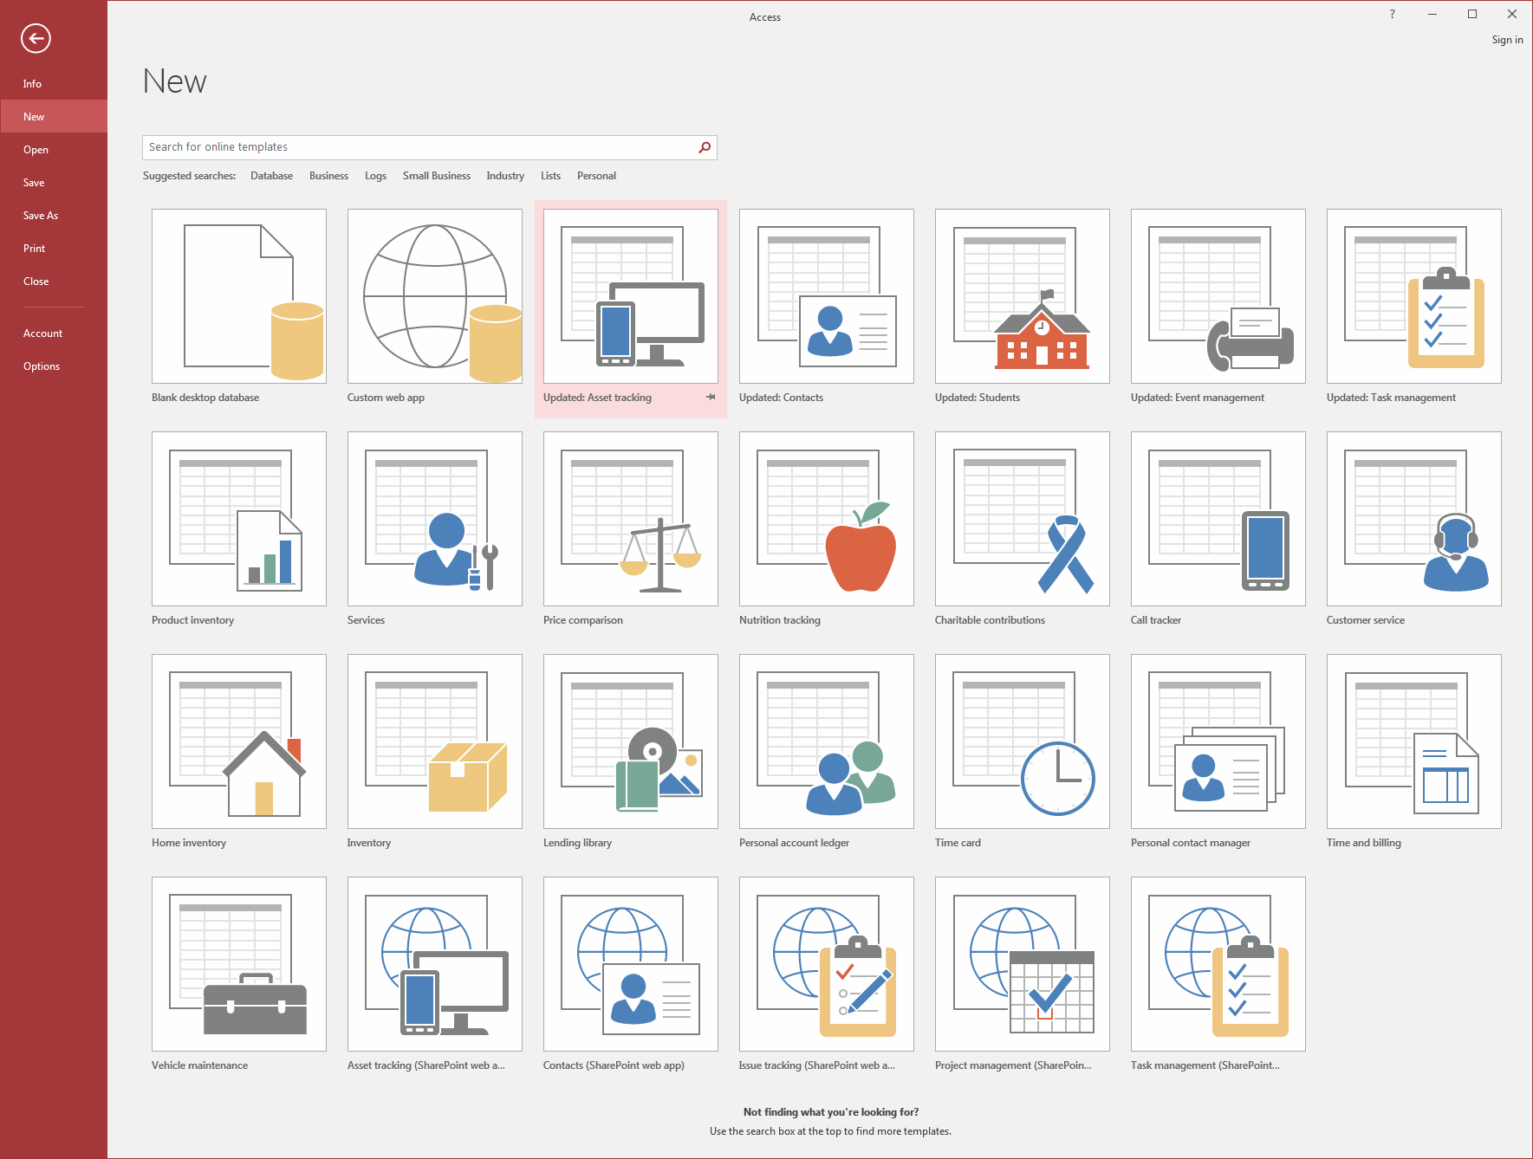Select the Nutrition tracking template
The height and width of the screenshot is (1159, 1533).
(826, 519)
